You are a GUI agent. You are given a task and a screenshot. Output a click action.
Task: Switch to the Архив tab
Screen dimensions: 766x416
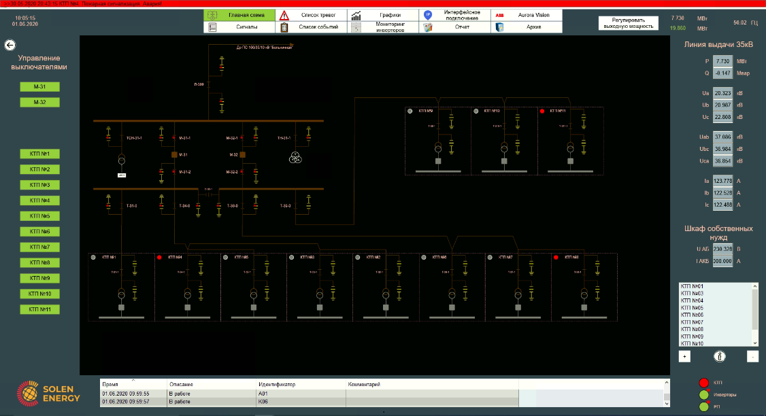pos(527,27)
